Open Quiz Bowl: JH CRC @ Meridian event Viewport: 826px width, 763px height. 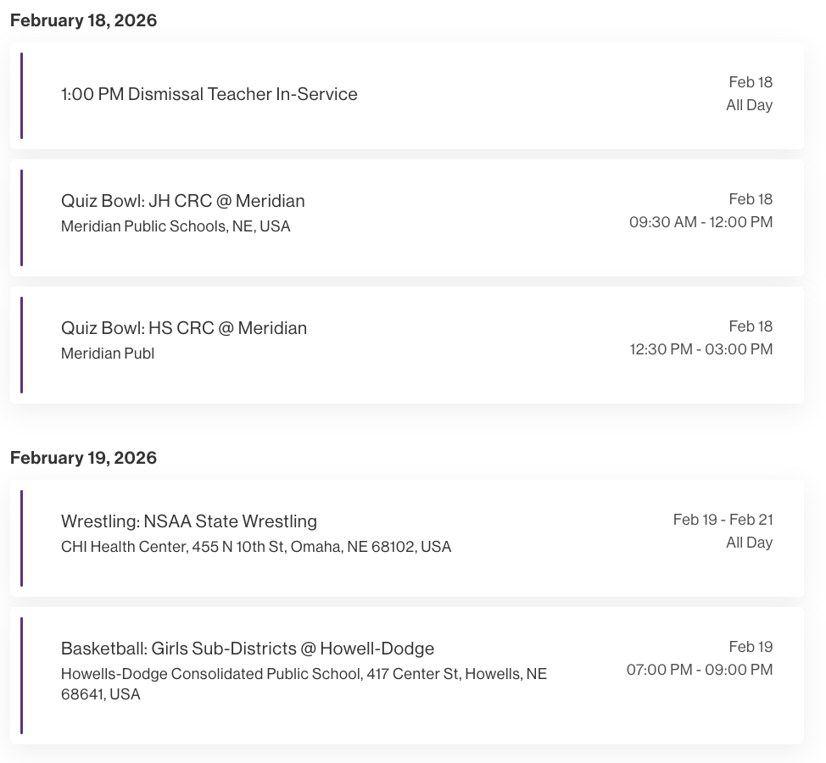click(182, 201)
